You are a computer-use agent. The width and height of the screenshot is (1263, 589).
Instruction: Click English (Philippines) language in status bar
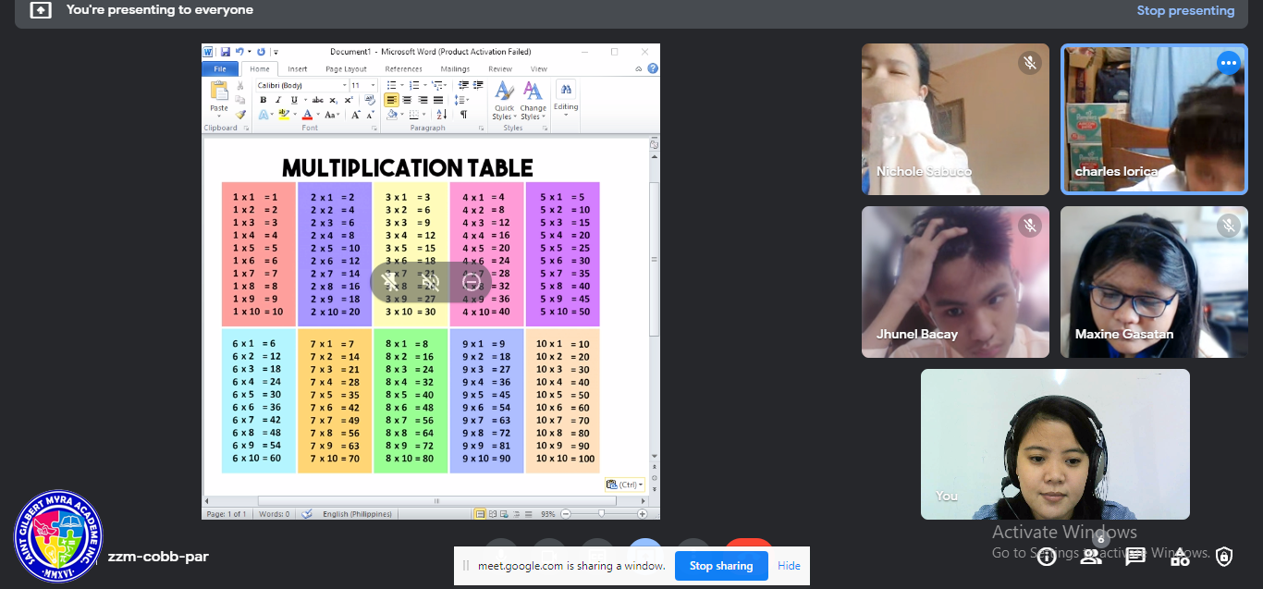click(x=357, y=514)
